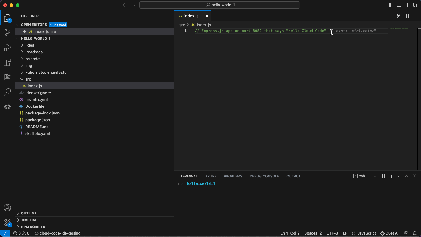Image resolution: width=421 pixels, height=237 pixels.
Task: Change indentation via Spaces: 2 in status bar
Action: click(313, 233)
